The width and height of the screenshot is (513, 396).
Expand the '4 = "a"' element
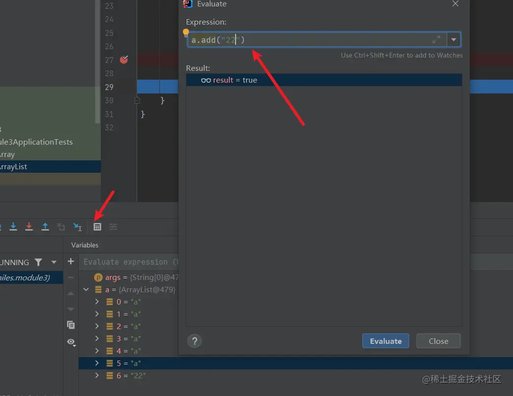click(x=97, y=351)
